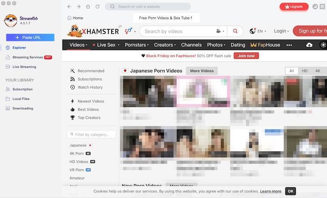
Task: Click the Paste URL button
Action: [30, 37]
